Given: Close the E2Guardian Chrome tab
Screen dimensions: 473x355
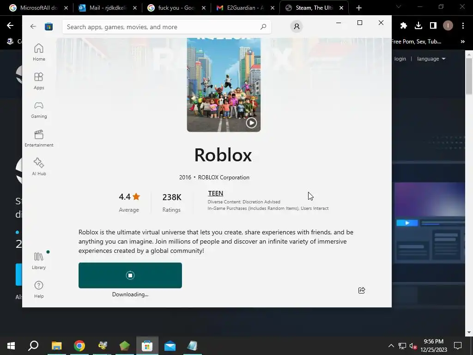Looking at the screenshot, I should tap(273, 8).
